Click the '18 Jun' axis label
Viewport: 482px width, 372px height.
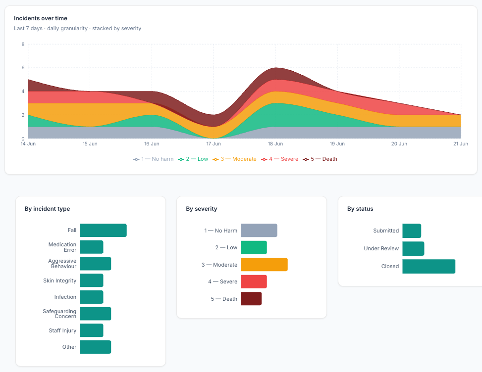click(x=275, y=143)
